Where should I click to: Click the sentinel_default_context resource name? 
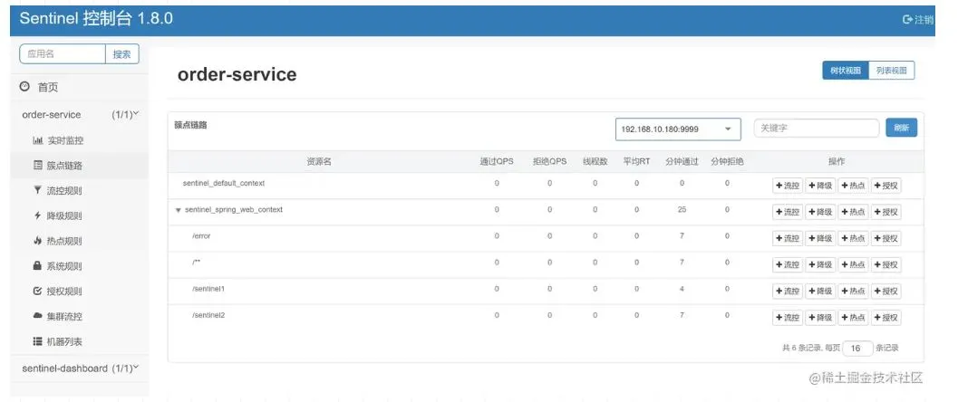tap(224, 183)
